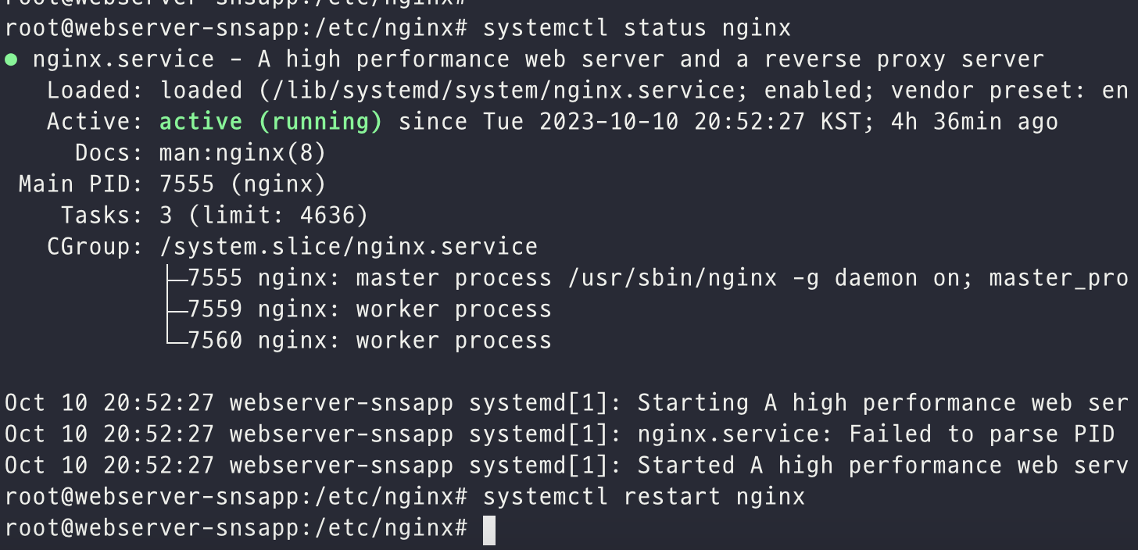Click the "4h 36min ago" uptime text

975,123
